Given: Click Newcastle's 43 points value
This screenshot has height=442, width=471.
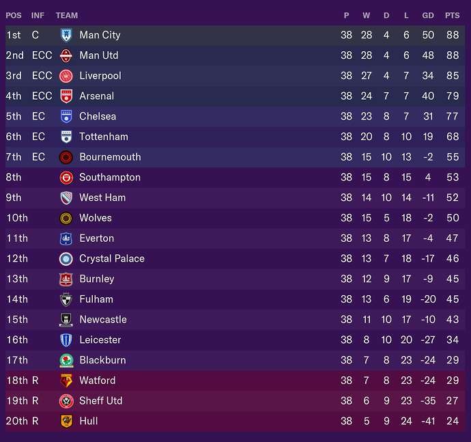Looking at the screenshot, I should 451,320.
